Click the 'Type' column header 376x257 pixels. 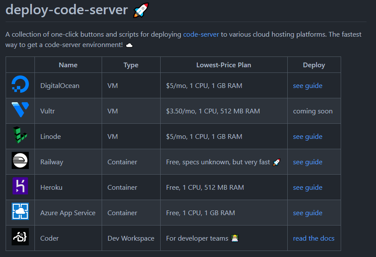(x=131, y=65)
